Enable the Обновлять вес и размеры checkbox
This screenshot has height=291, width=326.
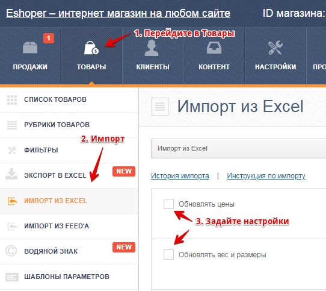pyautogui.click(x=168, y=254)
